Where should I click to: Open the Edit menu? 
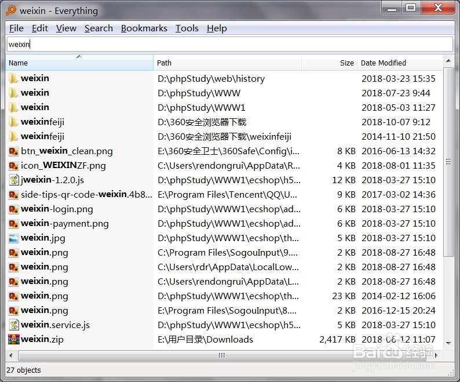click(40, 28)
